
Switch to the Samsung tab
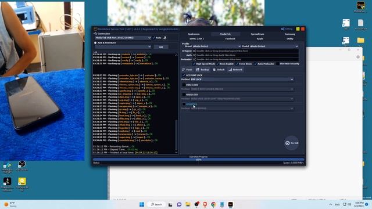pyautogui.click(x=290, y=34)
